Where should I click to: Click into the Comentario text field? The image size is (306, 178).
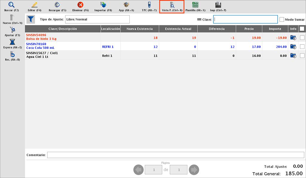[x=175, y=155]
